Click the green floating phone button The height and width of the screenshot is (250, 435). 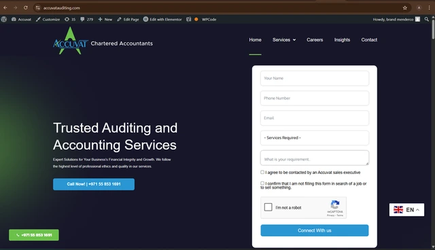tap(34, 235)
